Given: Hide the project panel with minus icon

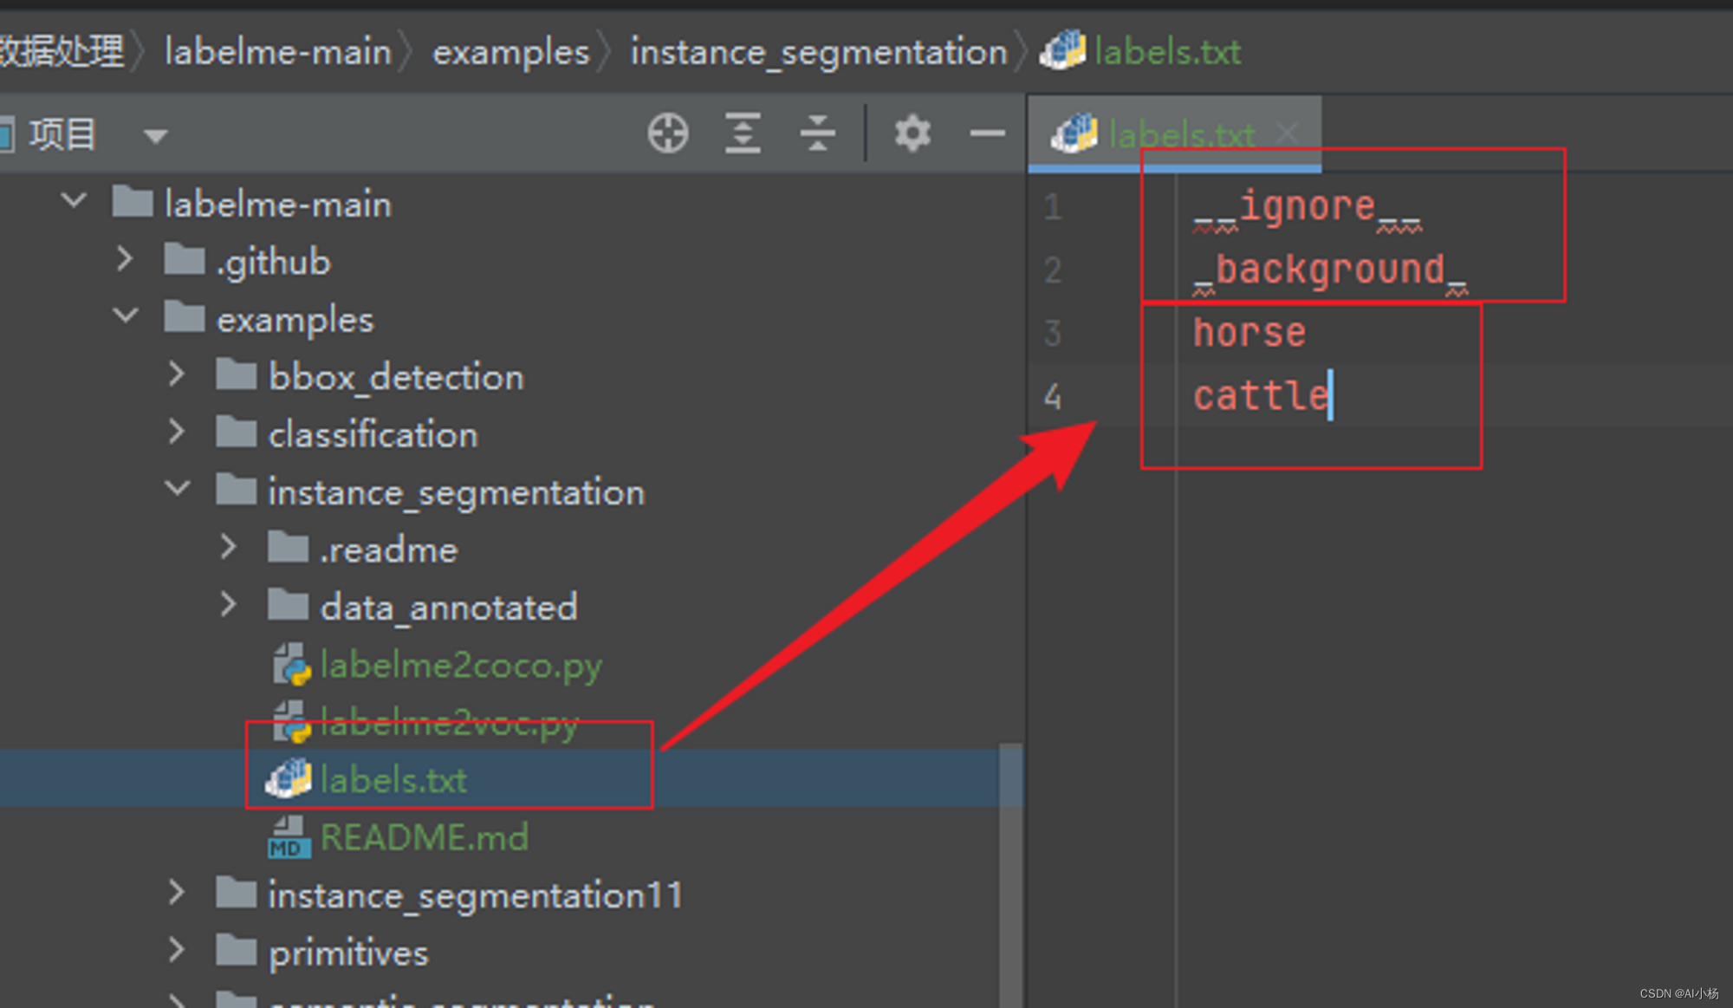Looking at the screenshot, I should pyautogui.click(x=987, y=133).
